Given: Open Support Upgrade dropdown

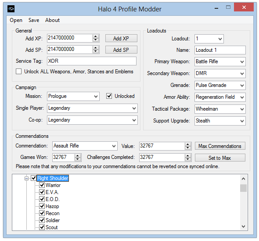Looking at the screenshot, I should point(220,121).
